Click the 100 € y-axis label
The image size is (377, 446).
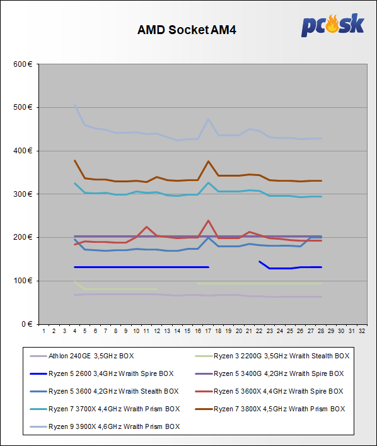23,281
